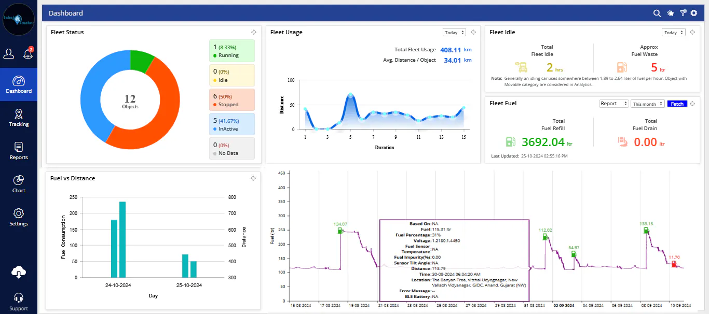Click the 34.01 km average distance value

pyautogui.click(x=458, y=60)
